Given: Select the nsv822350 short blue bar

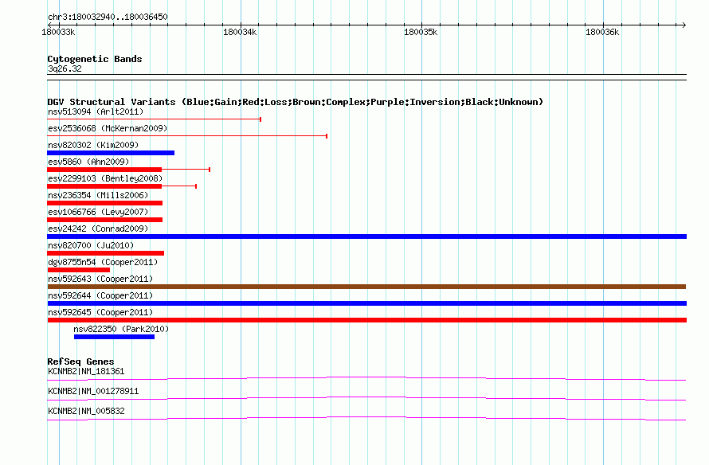Looking at the screenshot, I should [x=115, y=337].
